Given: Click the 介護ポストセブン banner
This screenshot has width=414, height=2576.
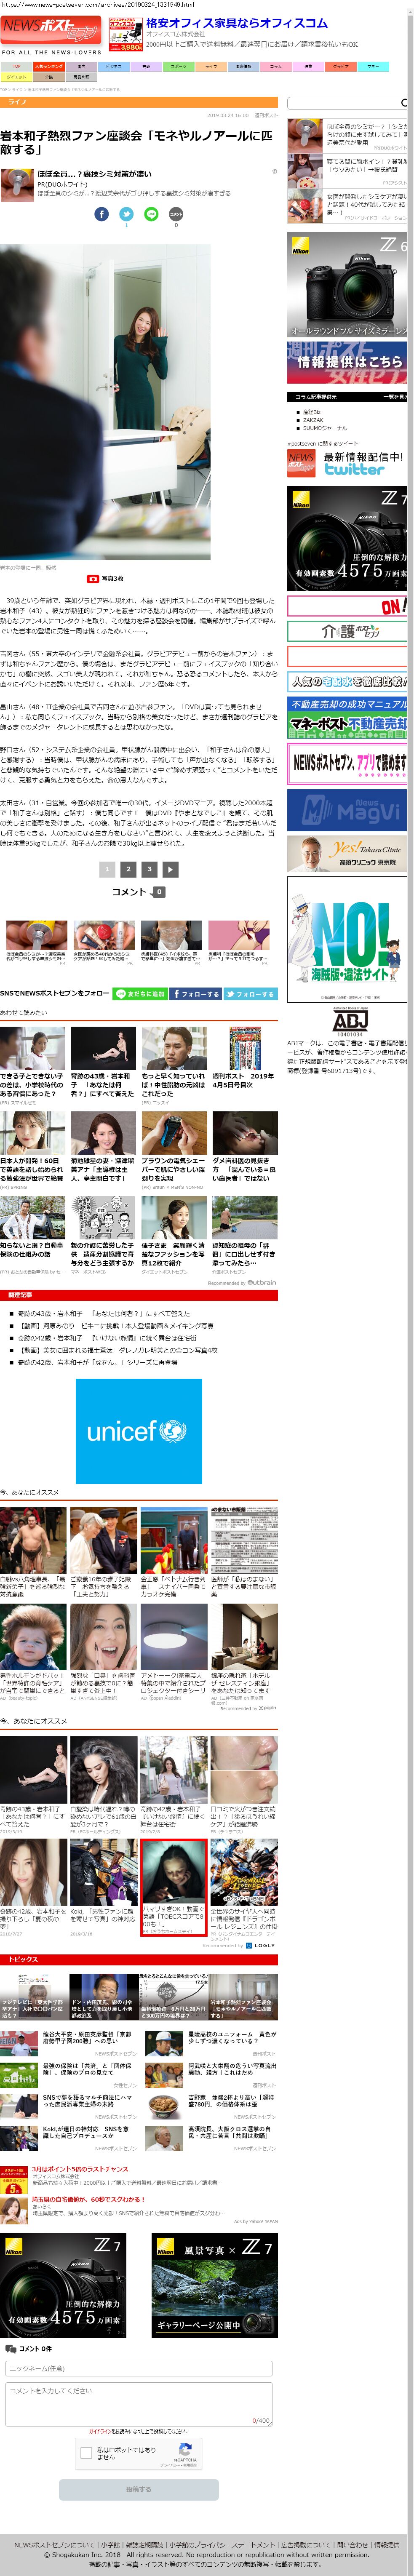Looking at the screenshot, I should 347,630.
